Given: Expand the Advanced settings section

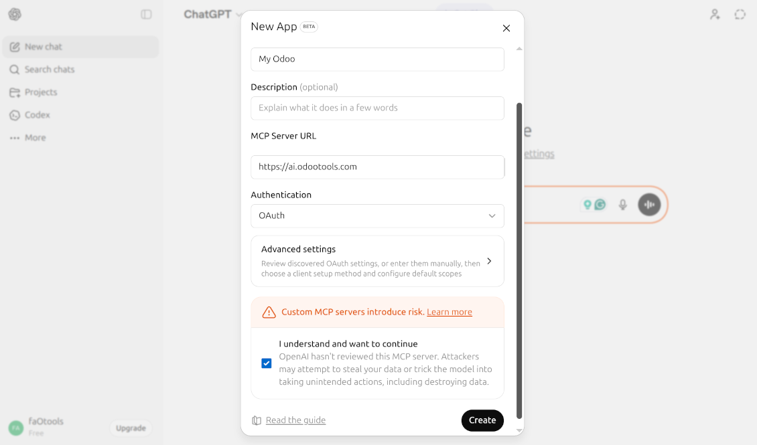Looking at the screenshot, I should (x=377, y=261).
